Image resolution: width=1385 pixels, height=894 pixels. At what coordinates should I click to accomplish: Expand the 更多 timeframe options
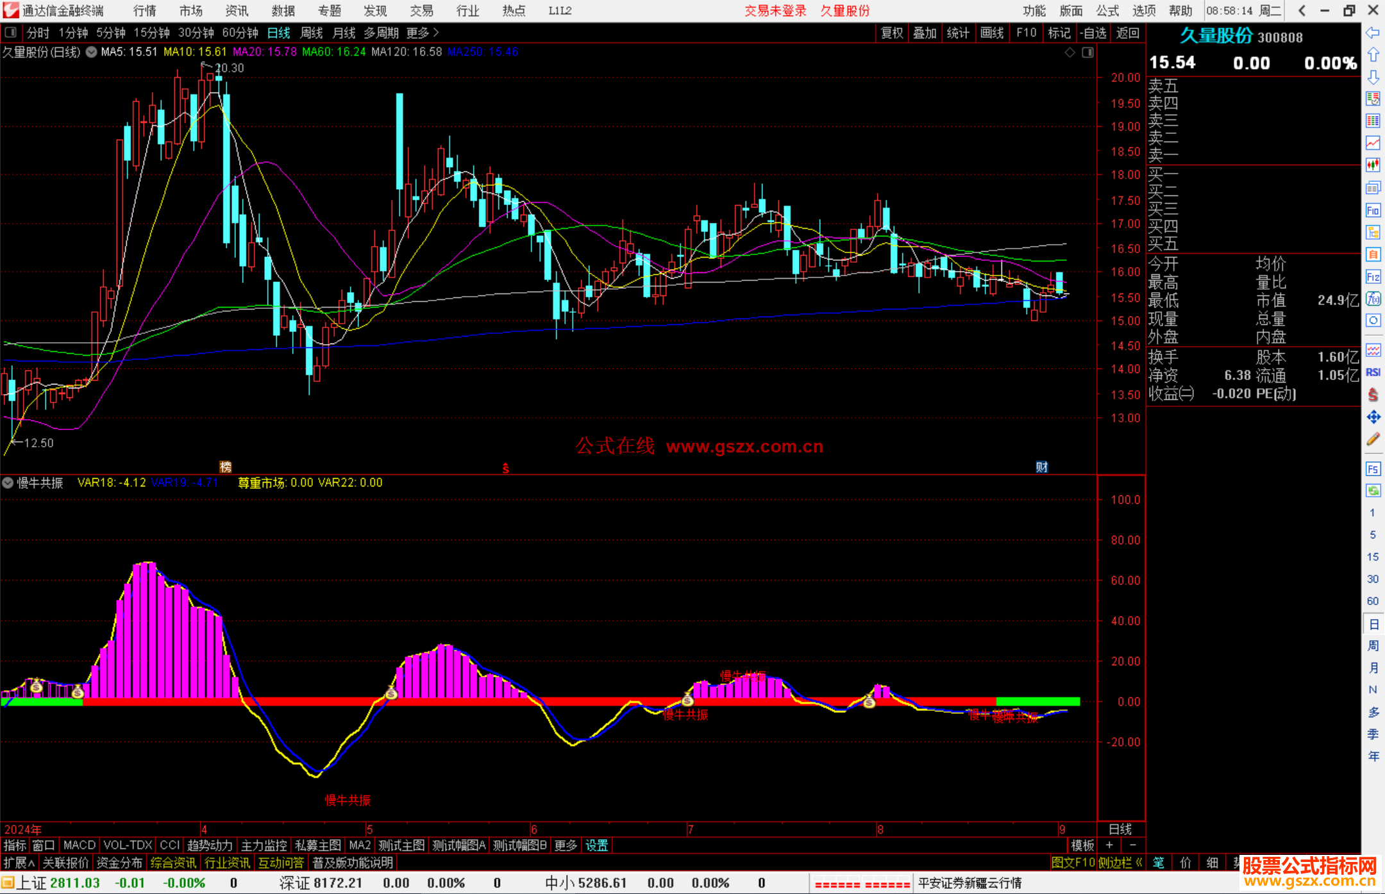click(x=423, y=33)
